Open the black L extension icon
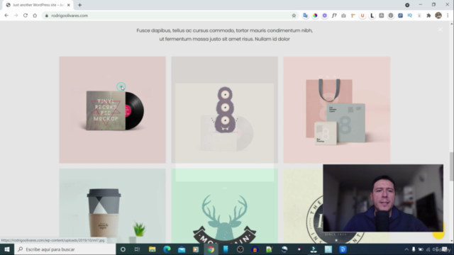The height and width of the screenshot is (255, 454). click(372, 16)
